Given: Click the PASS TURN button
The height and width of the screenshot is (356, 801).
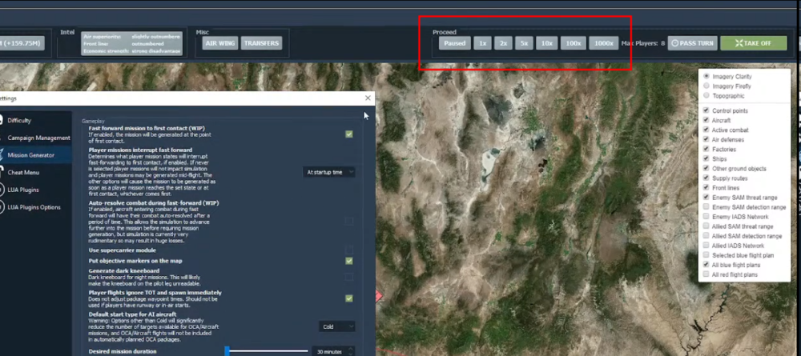Looking at the screenshot, I should pos(692,43).
